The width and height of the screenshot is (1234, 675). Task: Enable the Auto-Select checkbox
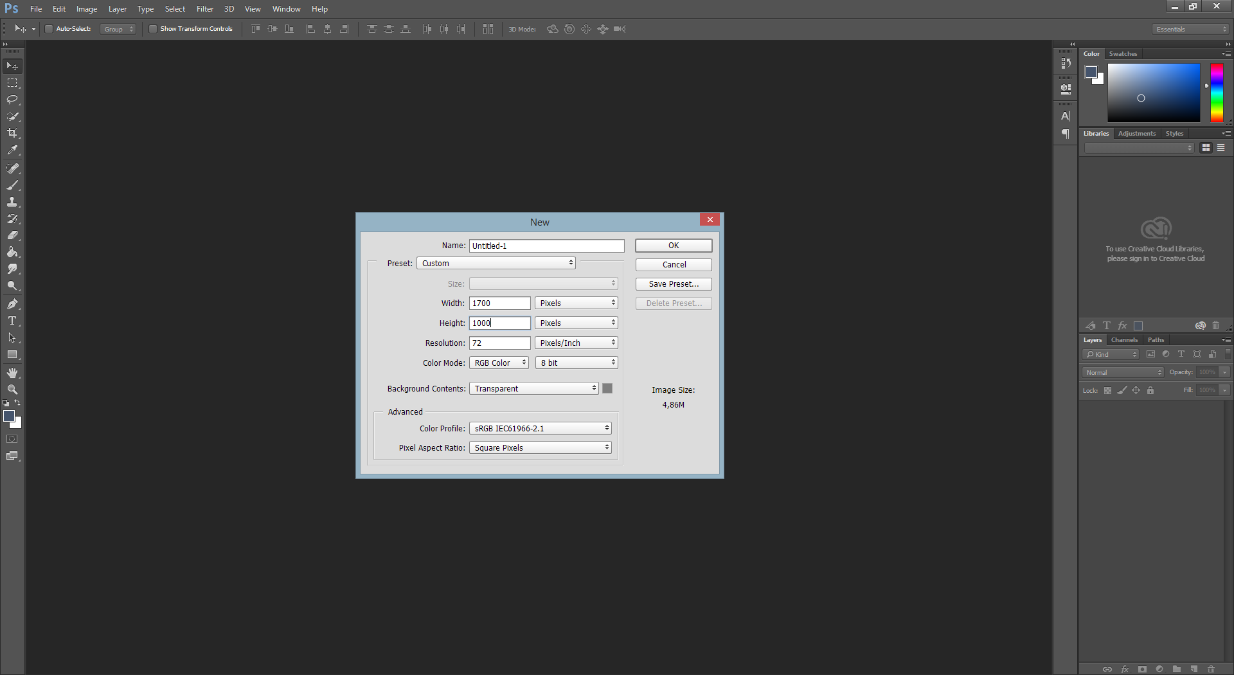click(48, 28)
